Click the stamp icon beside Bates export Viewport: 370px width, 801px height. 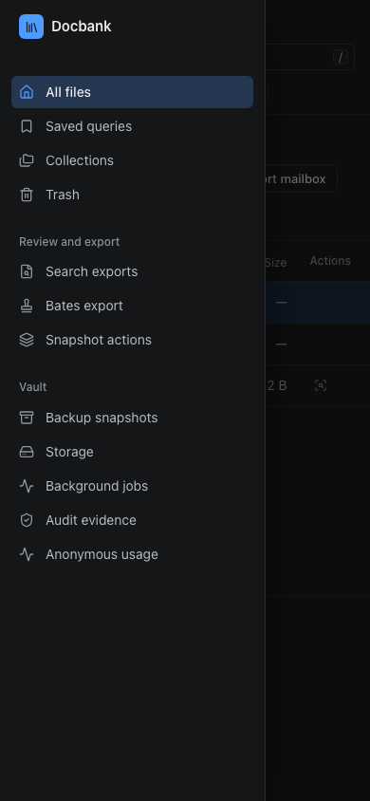click(27, 306)
